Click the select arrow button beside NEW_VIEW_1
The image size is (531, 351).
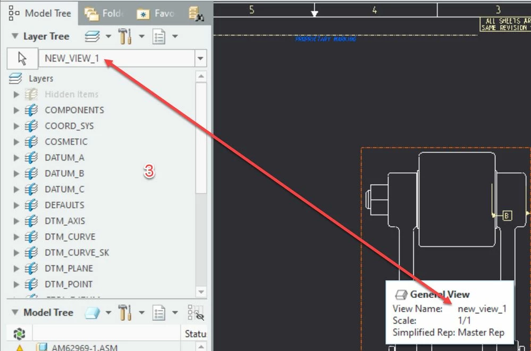(22, 58)
